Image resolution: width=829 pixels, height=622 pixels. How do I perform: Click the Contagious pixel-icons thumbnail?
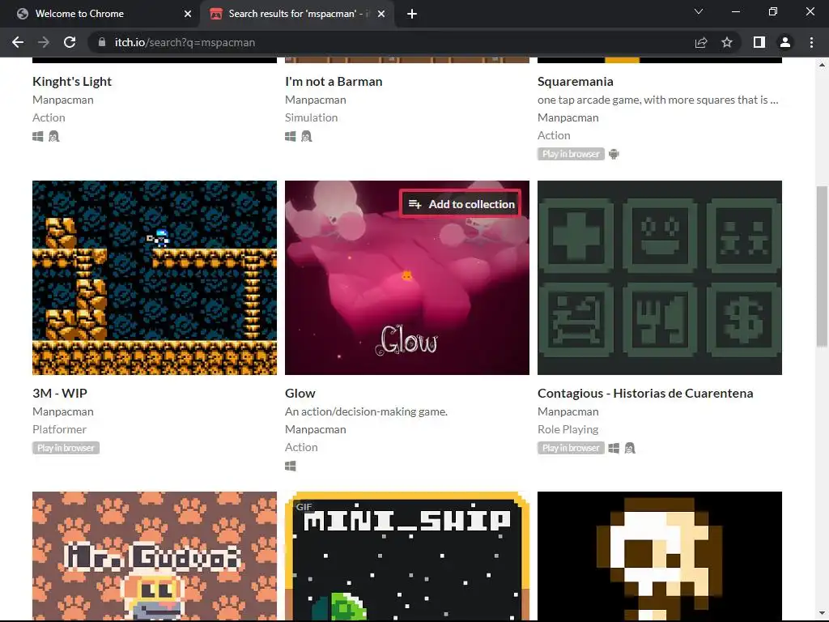tap(660, 278)
